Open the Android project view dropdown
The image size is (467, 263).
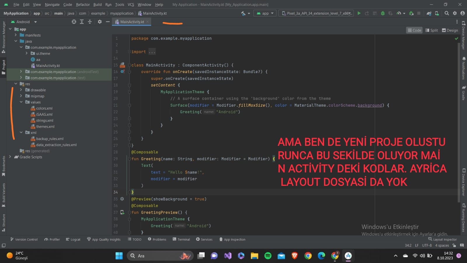click(24, 22)
